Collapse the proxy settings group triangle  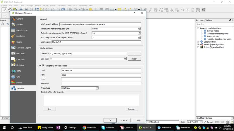pyautogui.click(x=40, y=65)
